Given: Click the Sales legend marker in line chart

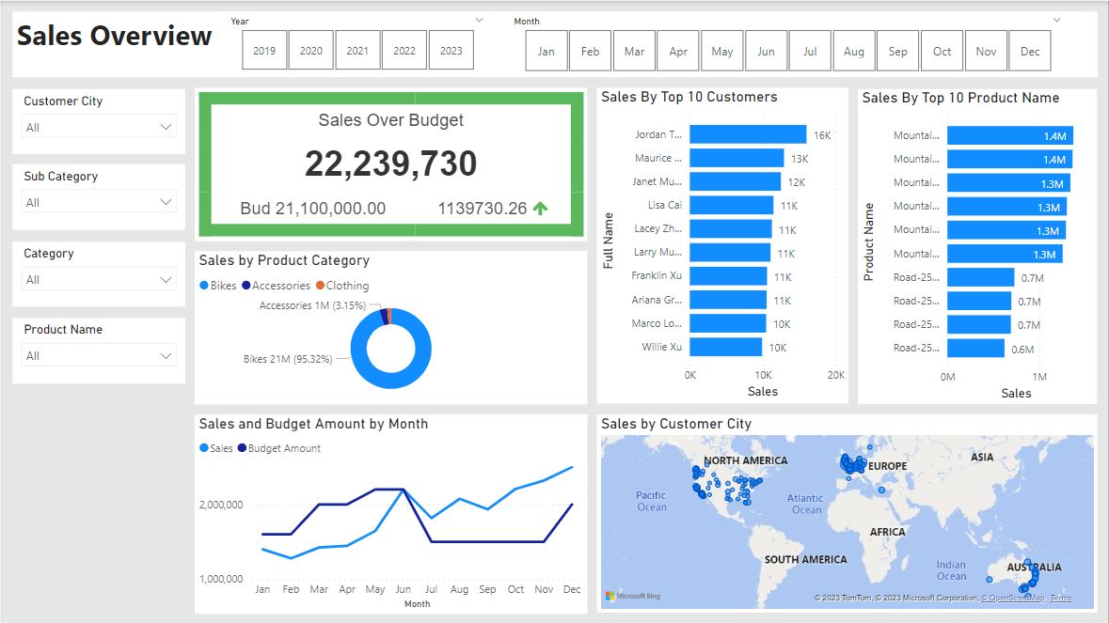Looking at the screenshot, I should [204, 448].
